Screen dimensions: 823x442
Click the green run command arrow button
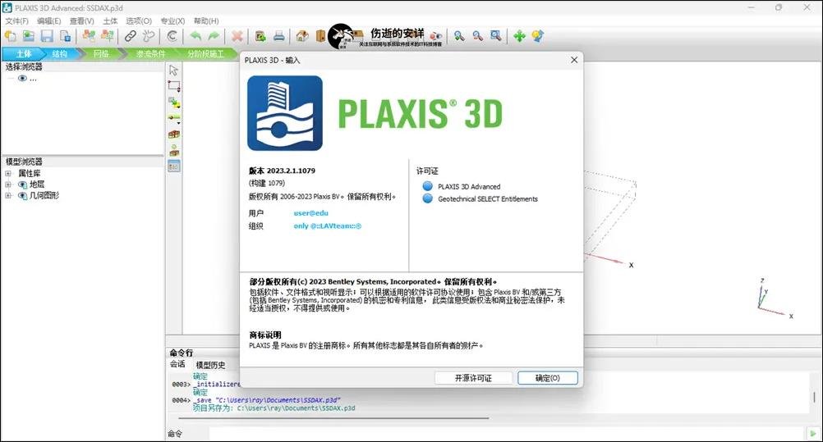(813, 434)
